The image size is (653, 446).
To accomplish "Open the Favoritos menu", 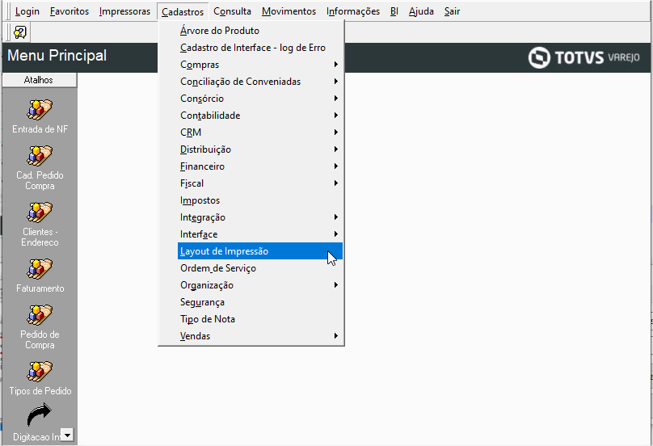I will (x=70, y=11).
